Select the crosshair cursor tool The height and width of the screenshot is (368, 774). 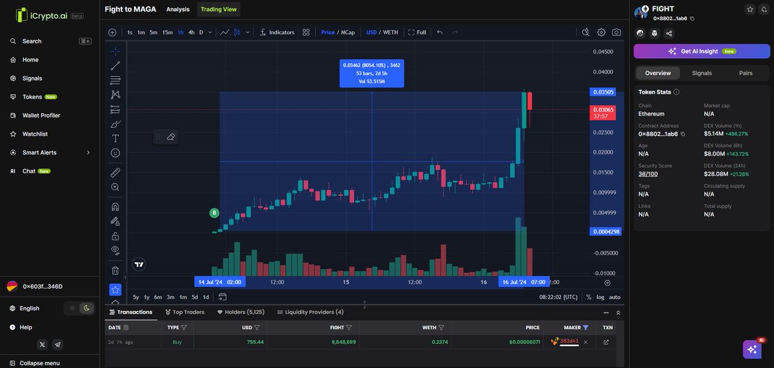[115, 50]
